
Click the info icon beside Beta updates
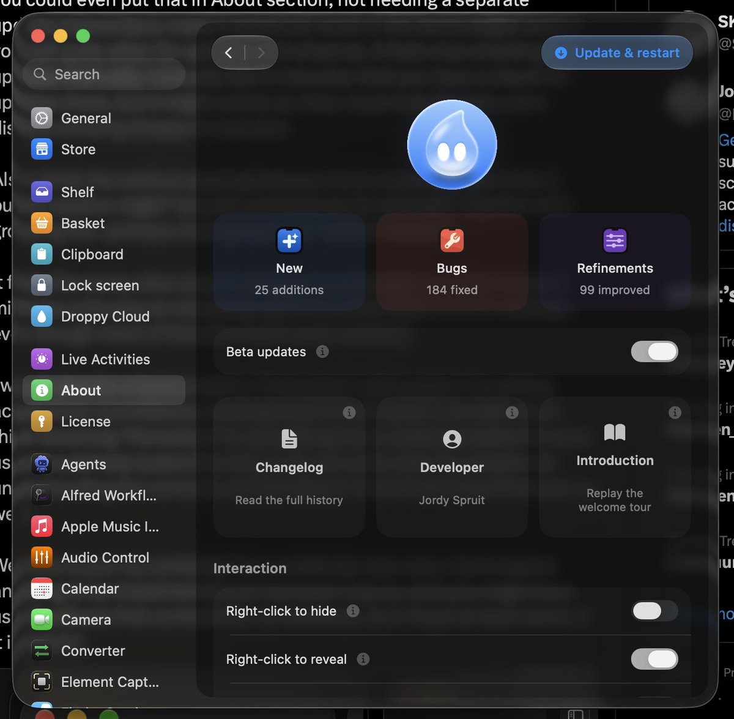(x=322, y=352)
